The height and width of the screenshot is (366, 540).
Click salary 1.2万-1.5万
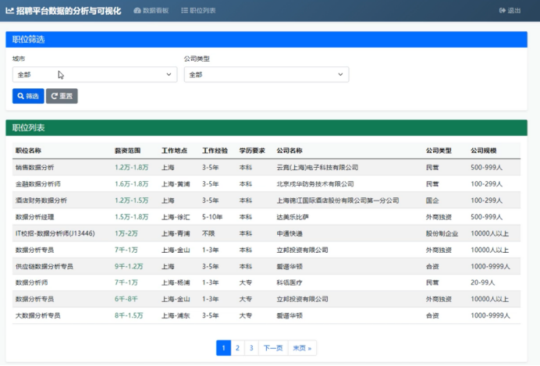132,201
